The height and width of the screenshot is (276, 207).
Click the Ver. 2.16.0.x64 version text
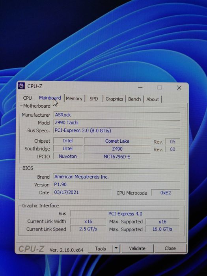67,250
